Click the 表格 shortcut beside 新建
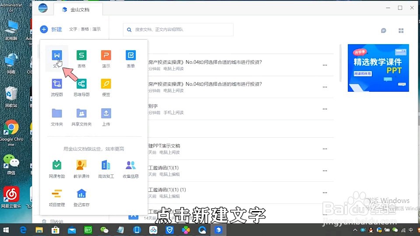The image size is (420, 236). tap(84, 29)
